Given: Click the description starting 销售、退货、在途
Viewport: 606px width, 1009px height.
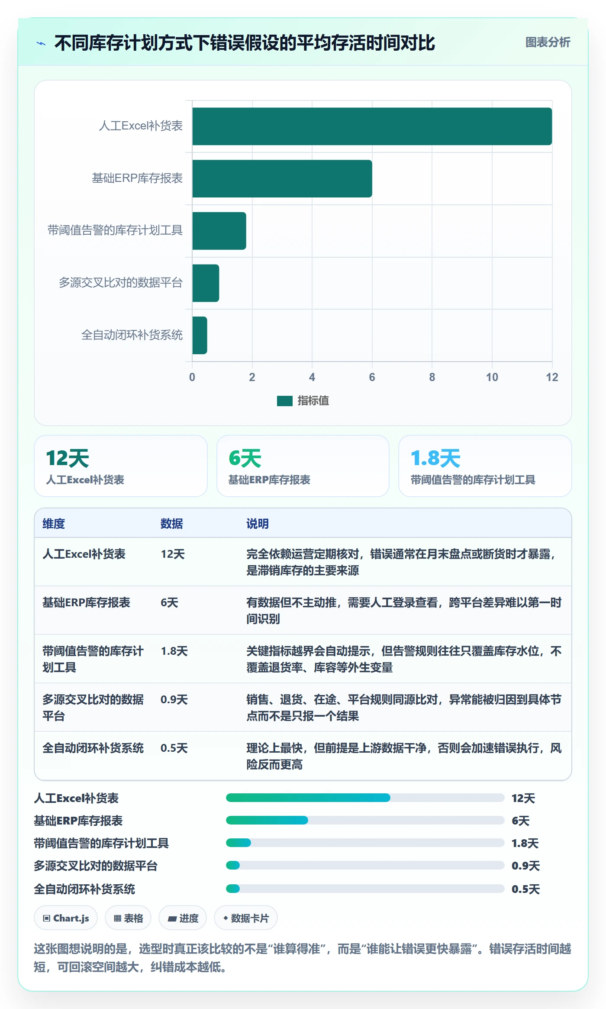Looking at the screenshot, I should (x=404, y=708).
